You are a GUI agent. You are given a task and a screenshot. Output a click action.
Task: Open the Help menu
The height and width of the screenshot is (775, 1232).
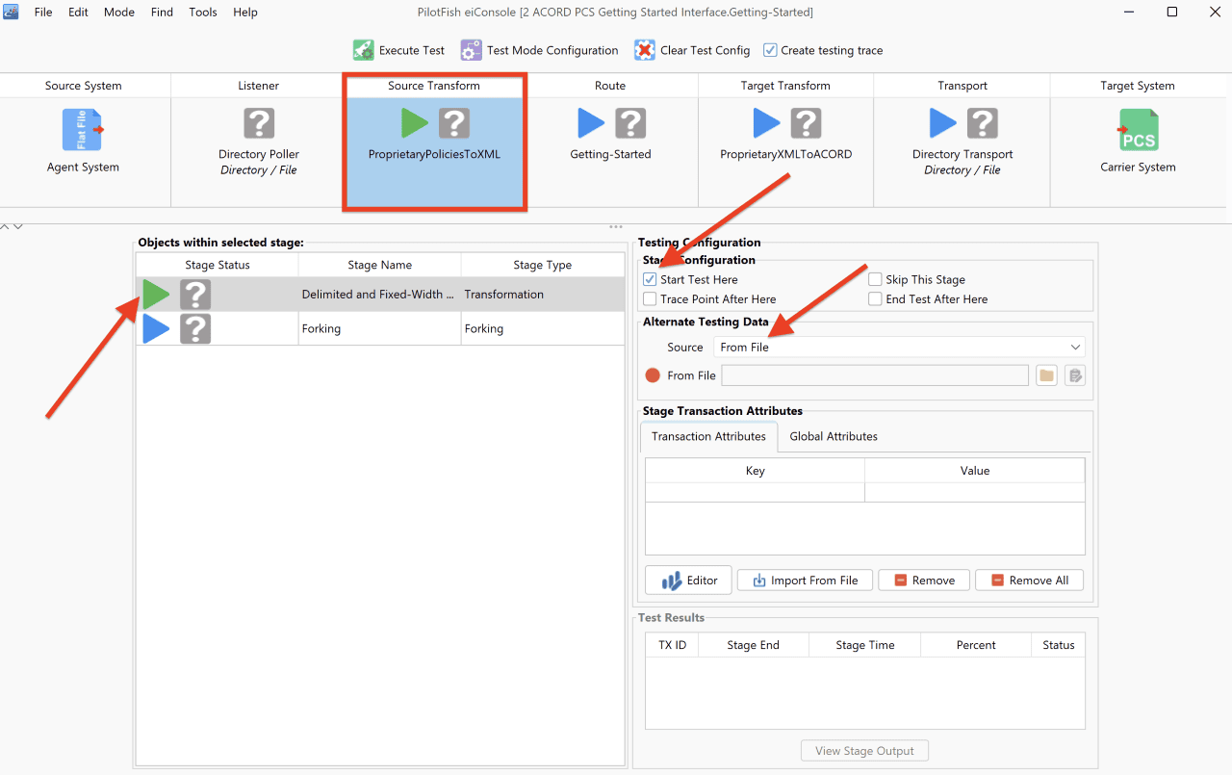(245, 13)
